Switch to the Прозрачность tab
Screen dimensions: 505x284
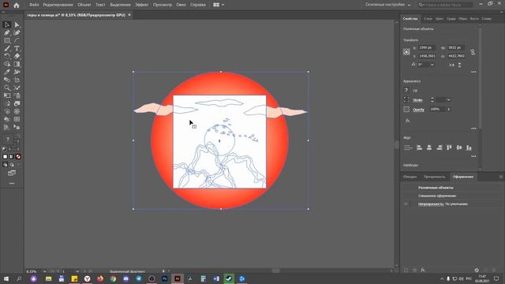pos(435,177)
